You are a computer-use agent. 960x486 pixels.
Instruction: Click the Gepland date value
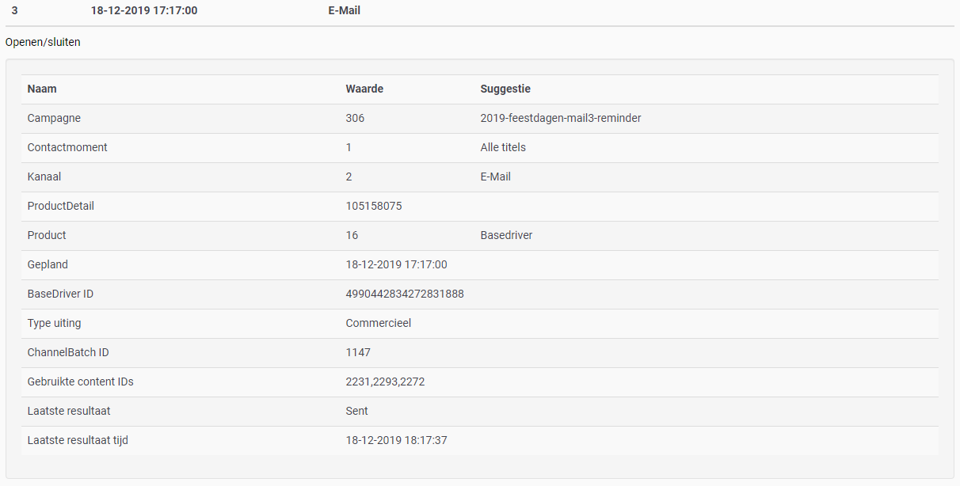tap(396, 265)
